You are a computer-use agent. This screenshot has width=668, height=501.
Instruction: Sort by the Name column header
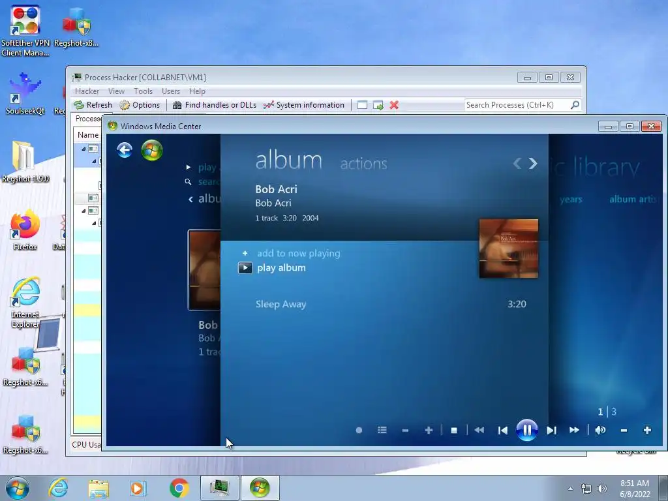click(88, 135)
